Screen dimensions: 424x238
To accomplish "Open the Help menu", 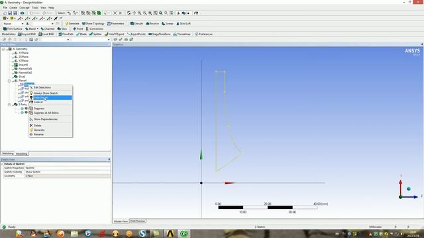I will [51, 7].
